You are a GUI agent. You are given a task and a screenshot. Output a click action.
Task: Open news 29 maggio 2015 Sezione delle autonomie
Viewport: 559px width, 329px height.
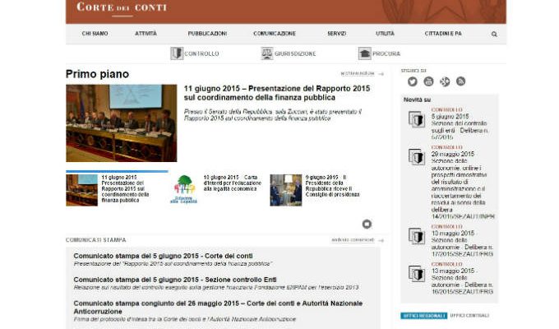click(462, 185)
